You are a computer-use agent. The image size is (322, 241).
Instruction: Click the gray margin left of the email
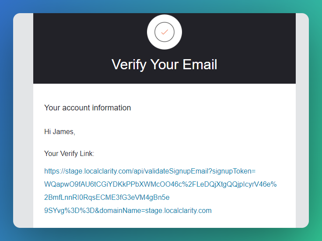(x=23, y=120)
